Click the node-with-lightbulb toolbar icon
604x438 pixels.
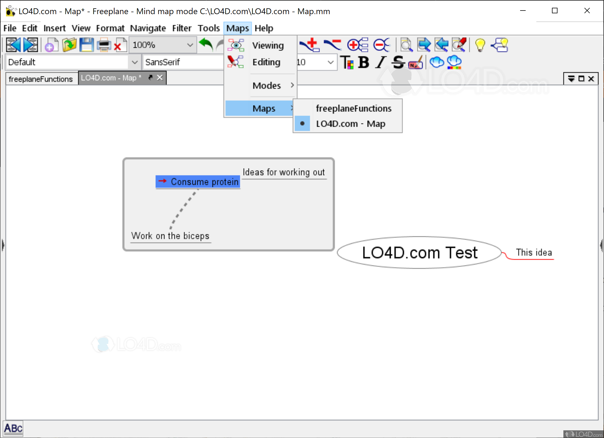click(500, 45)
